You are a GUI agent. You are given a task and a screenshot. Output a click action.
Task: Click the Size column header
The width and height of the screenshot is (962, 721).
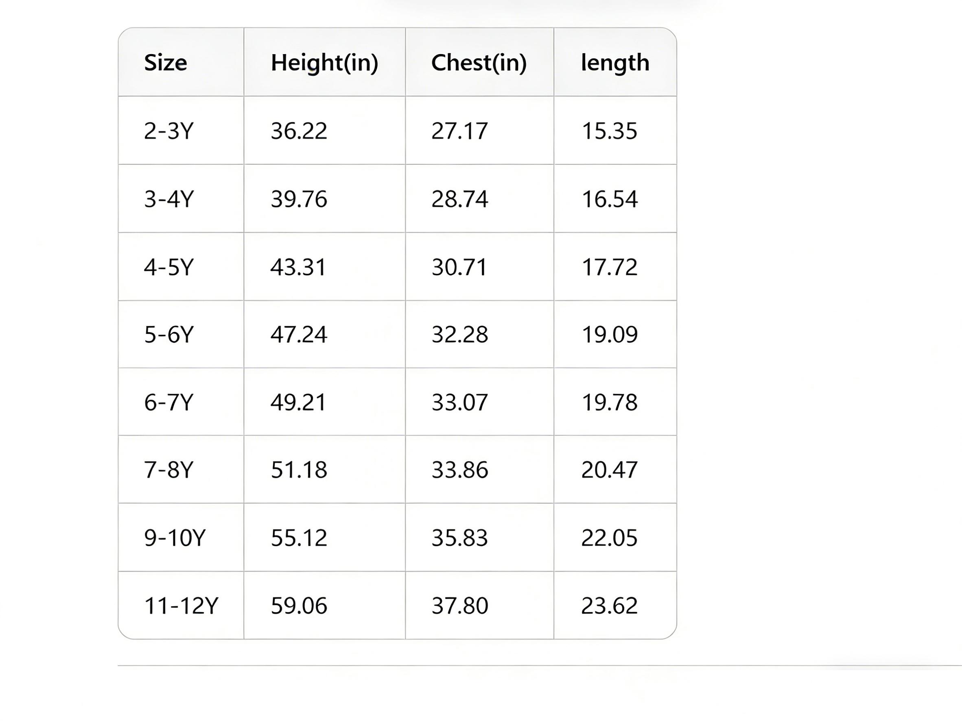pos(166,63)
